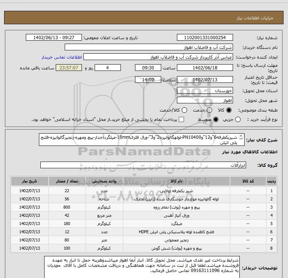Click the delivery province field خوزستان

tap(205, 91)
